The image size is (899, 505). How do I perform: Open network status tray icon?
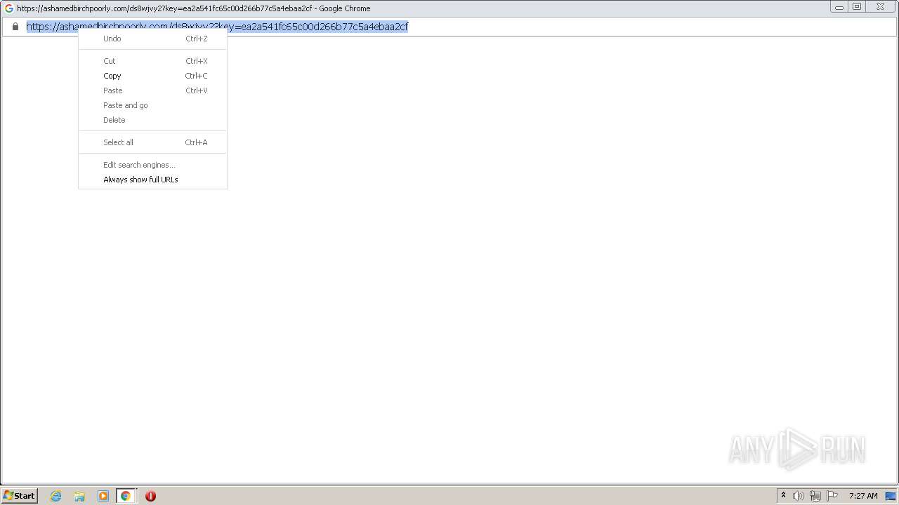pyautogui.click(x=815, y=496)
